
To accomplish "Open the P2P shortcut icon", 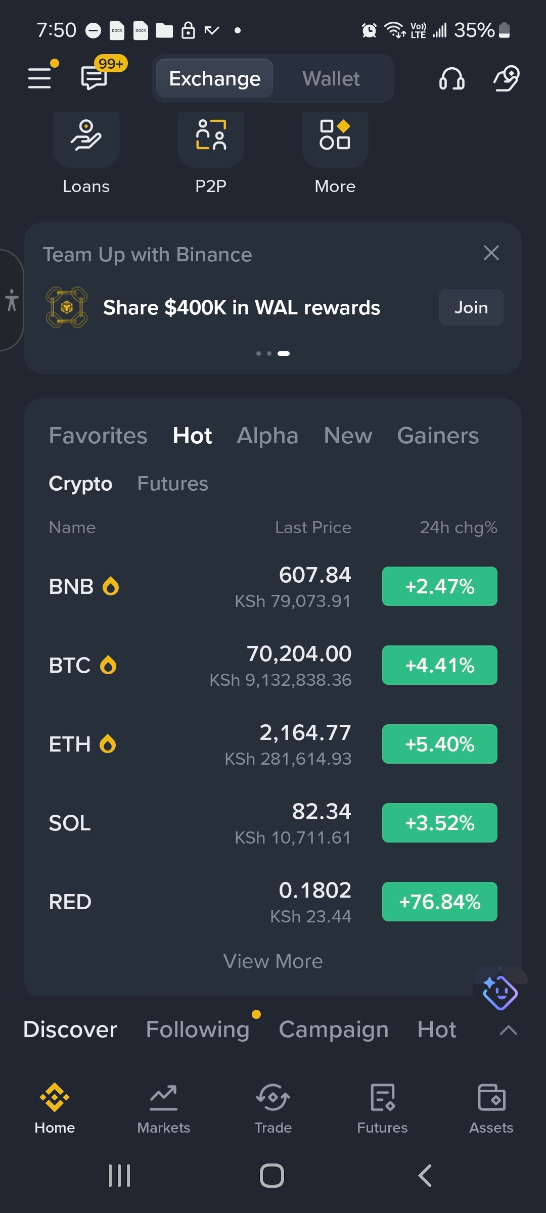I will 211,138.
